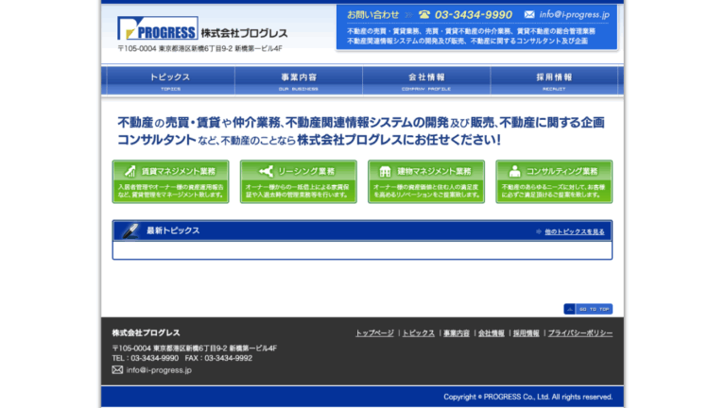Click the header address line 〒105-0004
This screenshot has width=726, height=408.
click(199, 48)
